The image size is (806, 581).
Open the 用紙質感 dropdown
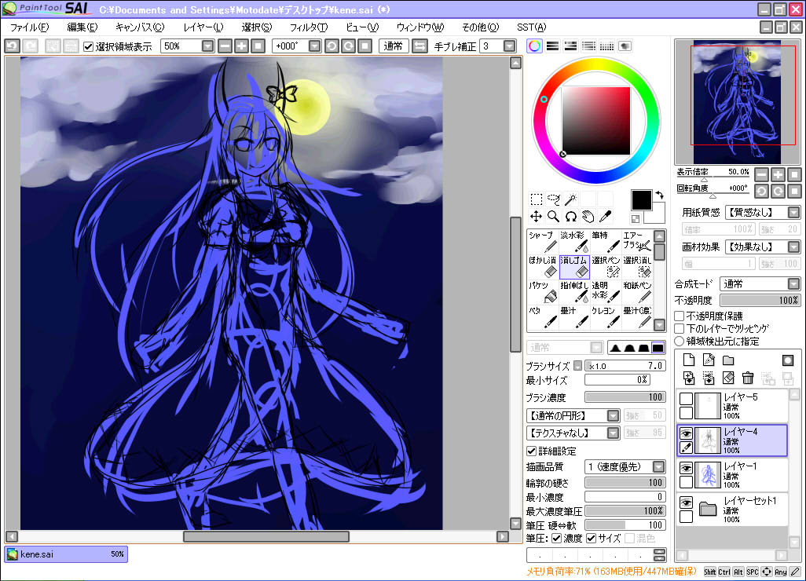tap(793, 212)
